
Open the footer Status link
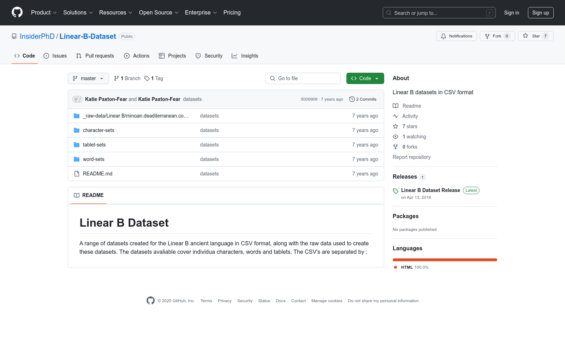pyautogui.click(x=264, y=301)
